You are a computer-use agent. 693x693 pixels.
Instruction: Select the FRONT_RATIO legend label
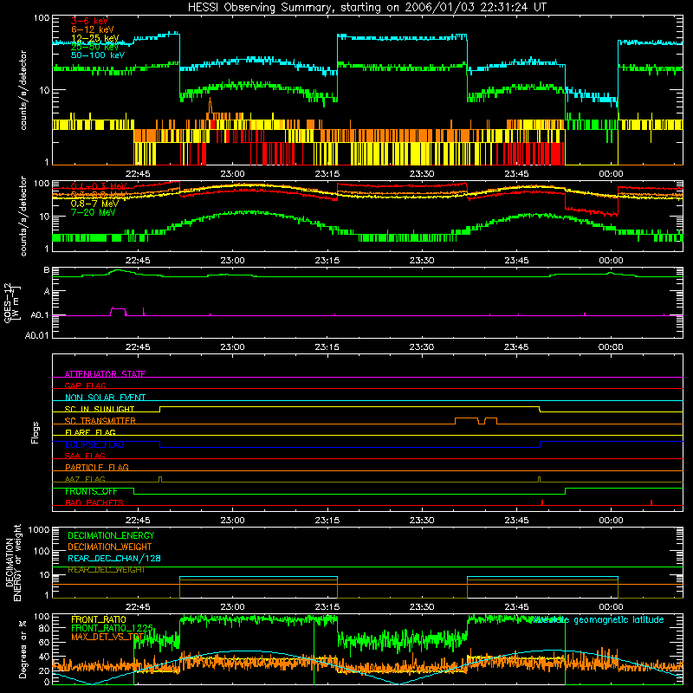point(99,619)
